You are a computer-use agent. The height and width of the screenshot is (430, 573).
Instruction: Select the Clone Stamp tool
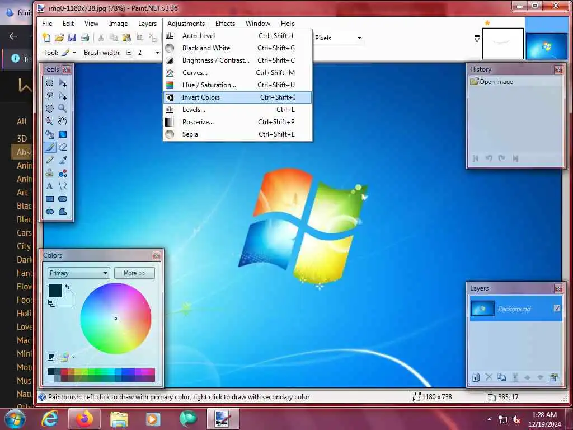pyautogui.click(x=50, y=173)
